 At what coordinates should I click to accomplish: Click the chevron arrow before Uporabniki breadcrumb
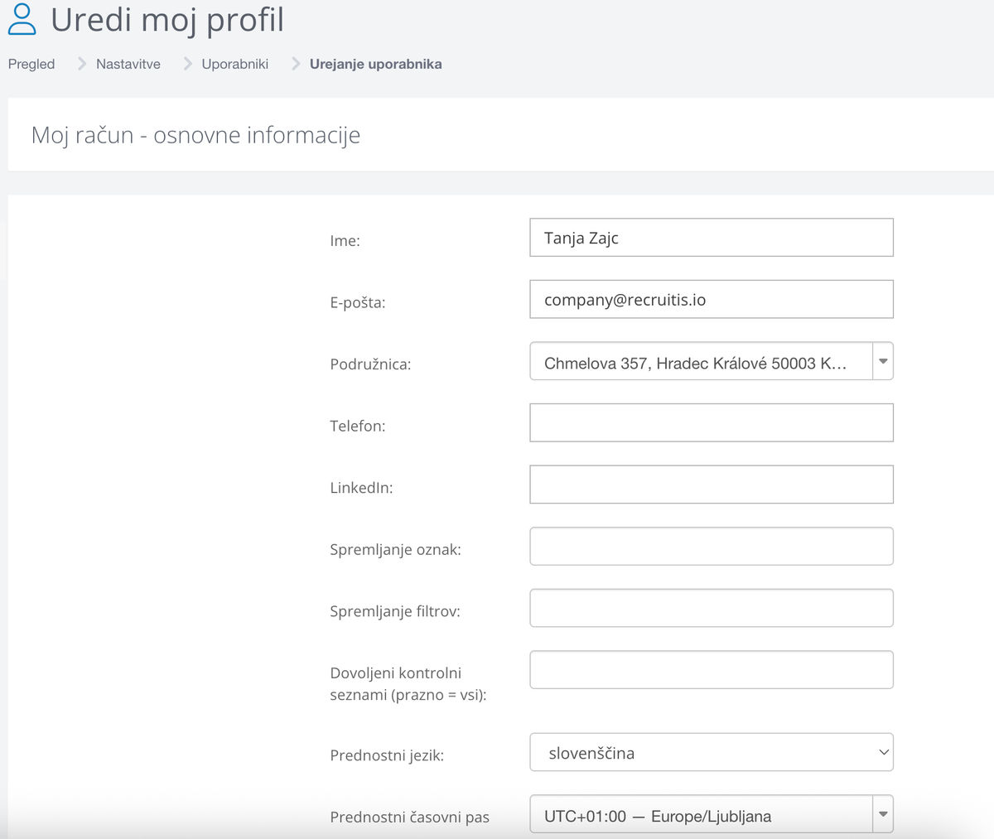pyautogui.click(x=187, y=64)
